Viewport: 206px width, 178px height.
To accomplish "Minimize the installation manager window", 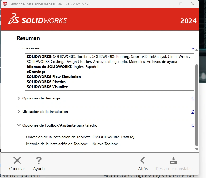I will [169, 4].
